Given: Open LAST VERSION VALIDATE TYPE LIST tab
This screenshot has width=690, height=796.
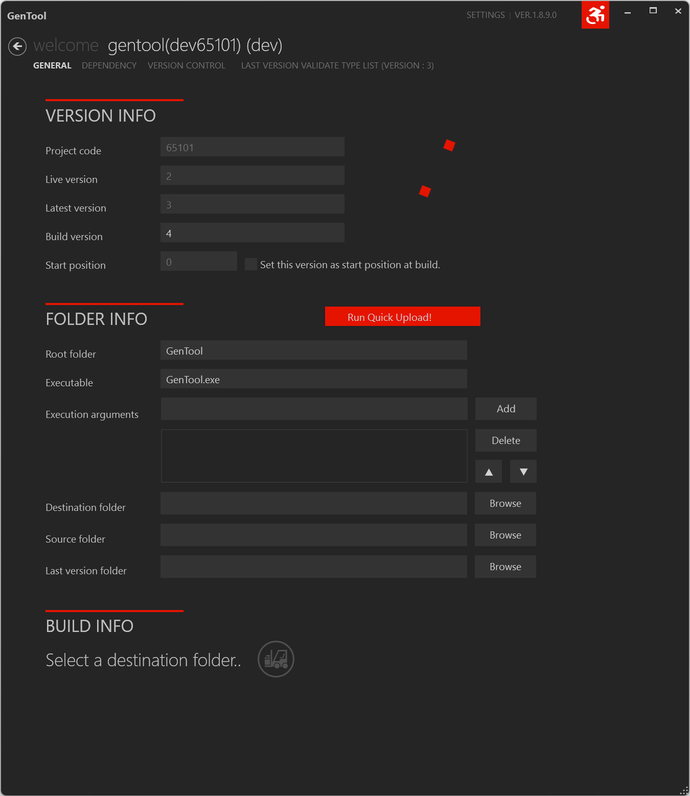Looking at the screenshot, I should (x=337, y=65).
